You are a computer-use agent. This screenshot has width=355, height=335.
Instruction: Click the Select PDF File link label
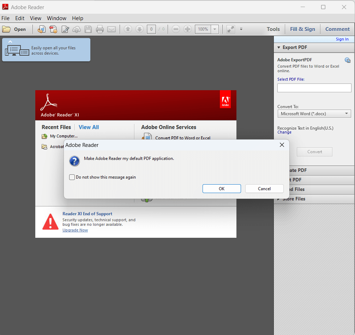click(291, 79)
